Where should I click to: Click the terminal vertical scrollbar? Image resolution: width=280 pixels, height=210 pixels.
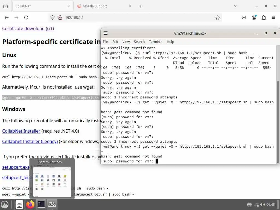[x=278, y=121]
